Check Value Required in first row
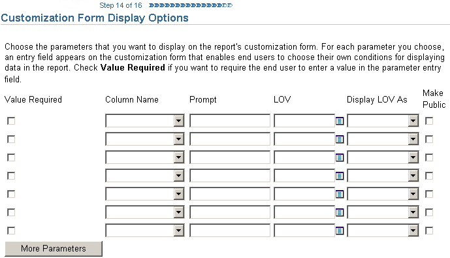The image size is (450, 258). [11, 121]
